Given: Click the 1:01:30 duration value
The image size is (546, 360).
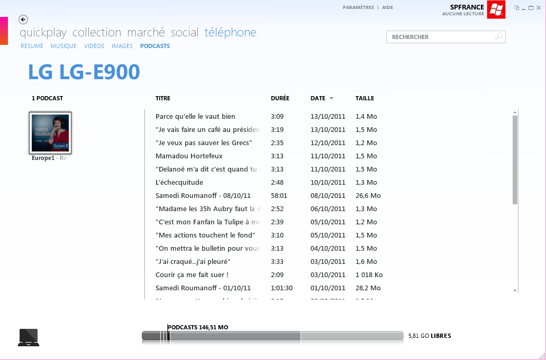Looking at the screenshot, I should click(x=281, y=288).
